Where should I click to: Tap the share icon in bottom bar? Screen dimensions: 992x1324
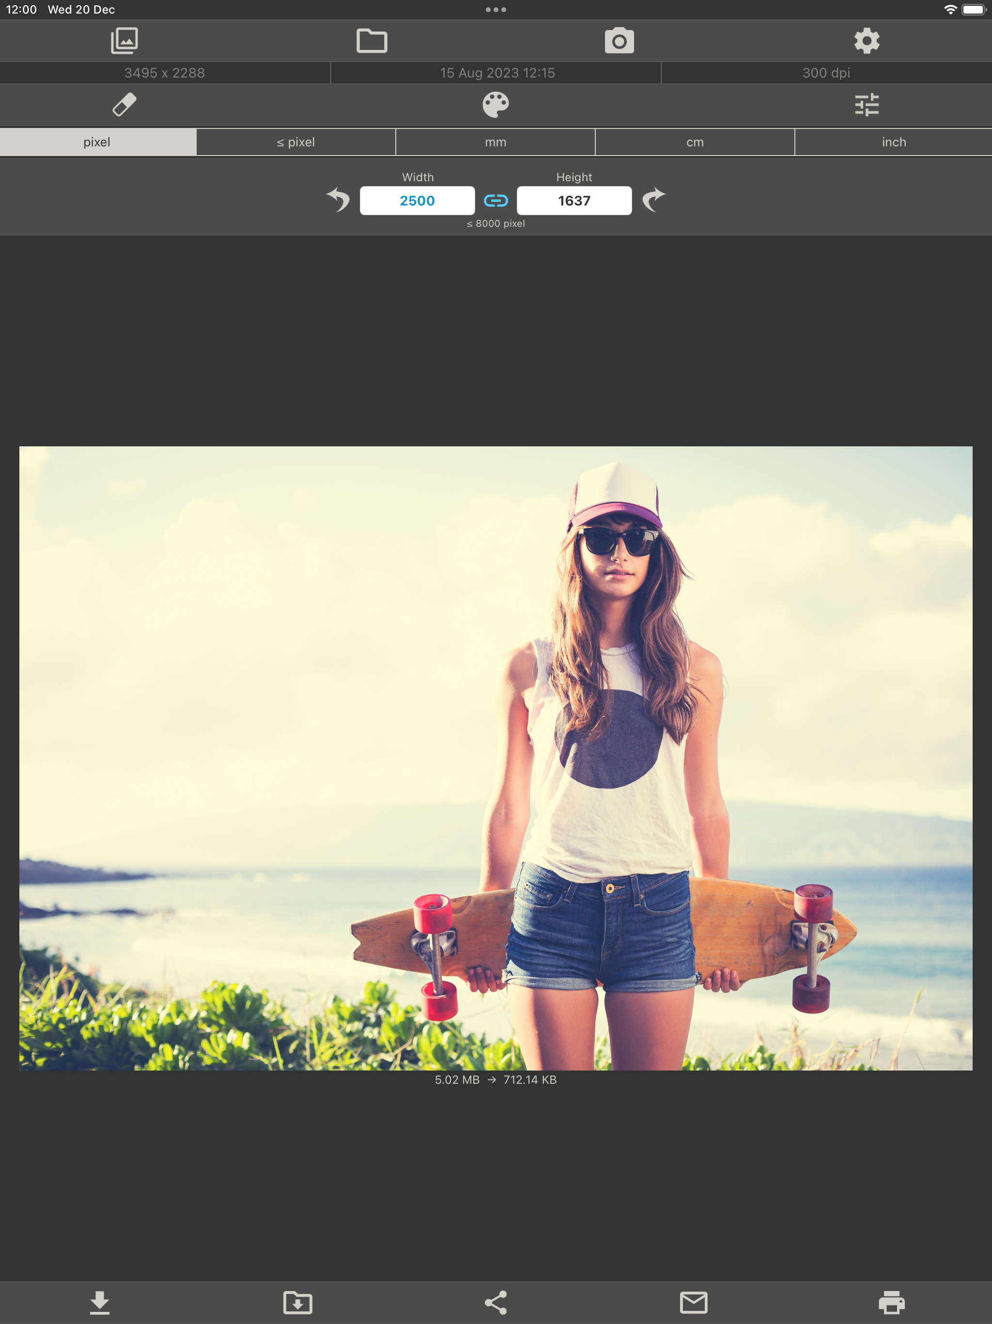tap(496, 1302)
